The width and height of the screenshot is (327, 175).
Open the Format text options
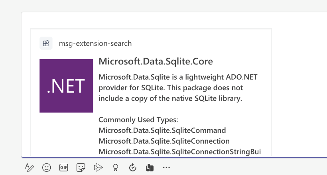tap(29, 167)
